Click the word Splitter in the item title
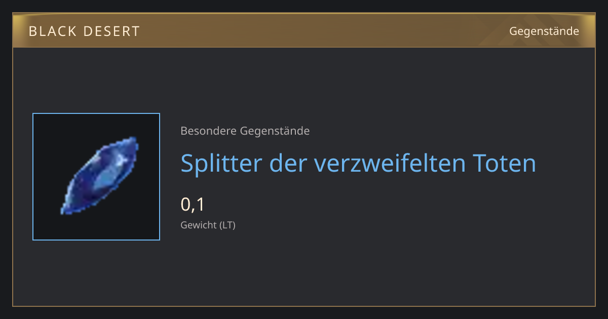This screenshot has height=319, width=608. pos(221,164)
